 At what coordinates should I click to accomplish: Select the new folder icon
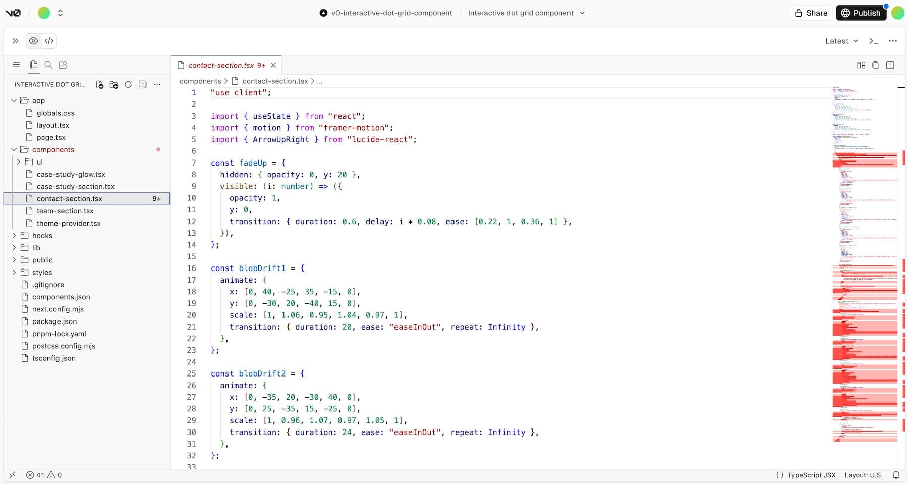pos(114,85)
